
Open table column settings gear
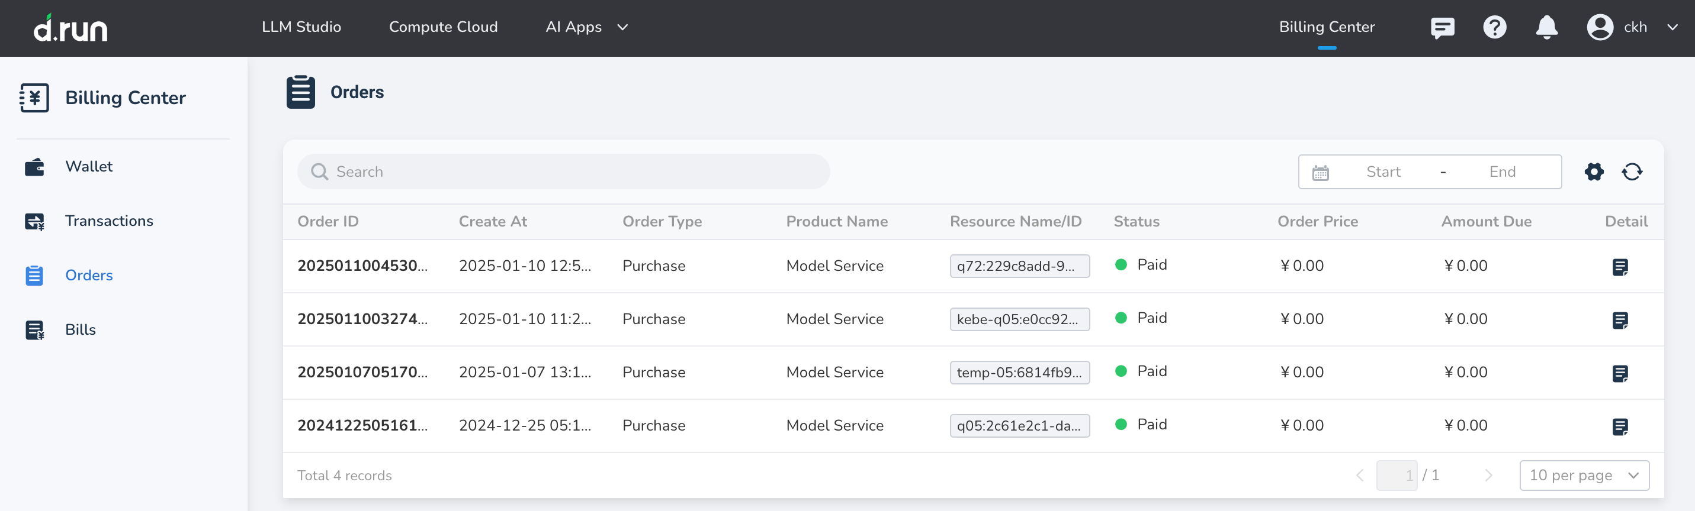point(1593,172)
